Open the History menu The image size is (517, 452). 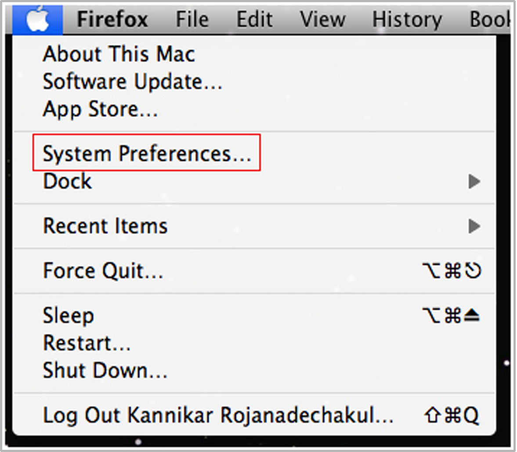click(407, 20)
